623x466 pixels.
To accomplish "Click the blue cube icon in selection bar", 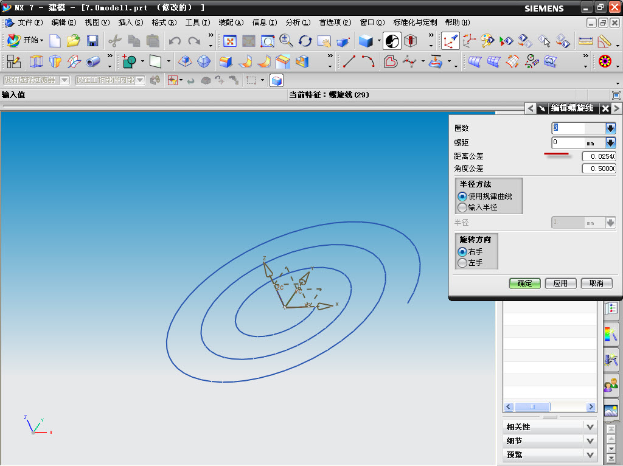I will [277, 80].
